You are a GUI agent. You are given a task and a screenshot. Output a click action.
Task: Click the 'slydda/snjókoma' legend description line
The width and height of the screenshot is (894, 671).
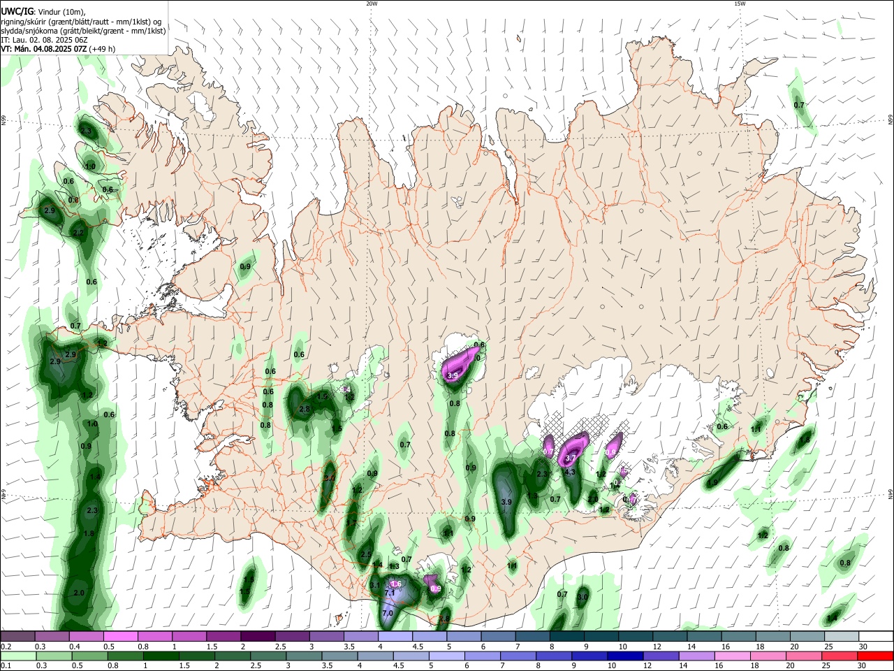pyautogui.click(x=83, y=30)
